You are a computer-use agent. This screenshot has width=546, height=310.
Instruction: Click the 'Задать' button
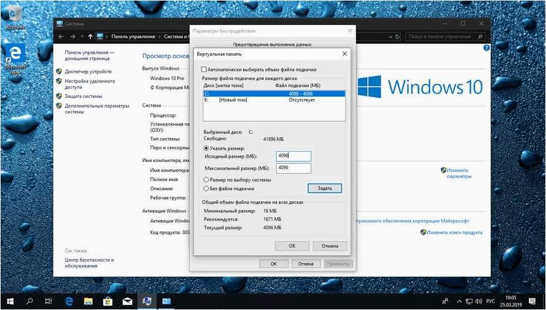pos(324,188)
